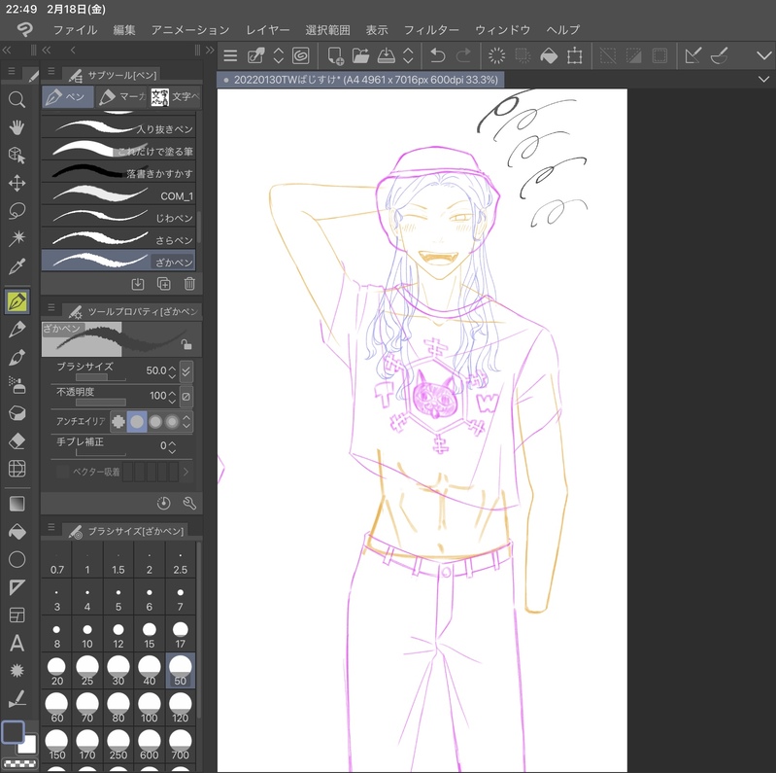The width and height of the screenshot is (776, 773).
Task: Select the Gradient tool
Action: click(17, 504)
